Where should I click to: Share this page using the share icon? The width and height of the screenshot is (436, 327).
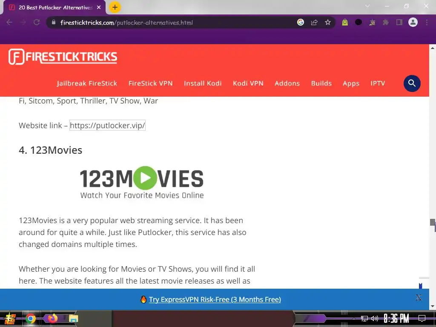pos(314,22)
